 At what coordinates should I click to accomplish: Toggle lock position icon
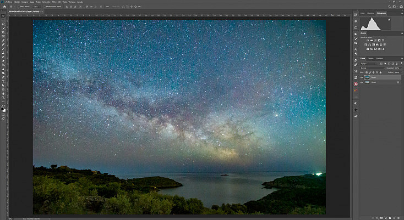[x=373, y=72]
